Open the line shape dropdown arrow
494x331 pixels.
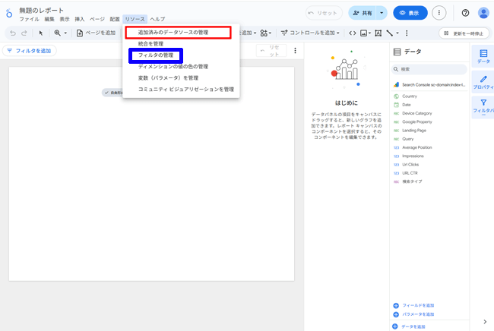tap(397, 33)
